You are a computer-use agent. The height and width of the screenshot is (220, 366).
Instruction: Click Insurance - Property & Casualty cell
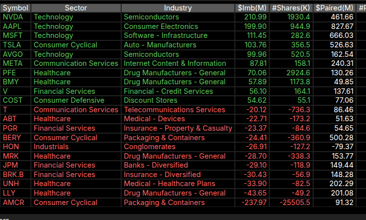tap(178, 128)
